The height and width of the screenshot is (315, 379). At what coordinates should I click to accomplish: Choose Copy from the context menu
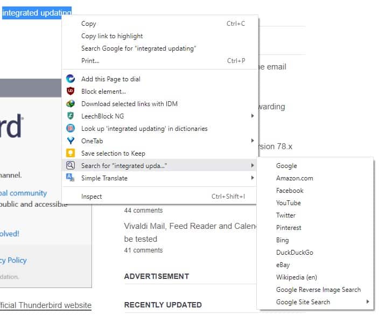pyautogui.click(x=160, y=24)
